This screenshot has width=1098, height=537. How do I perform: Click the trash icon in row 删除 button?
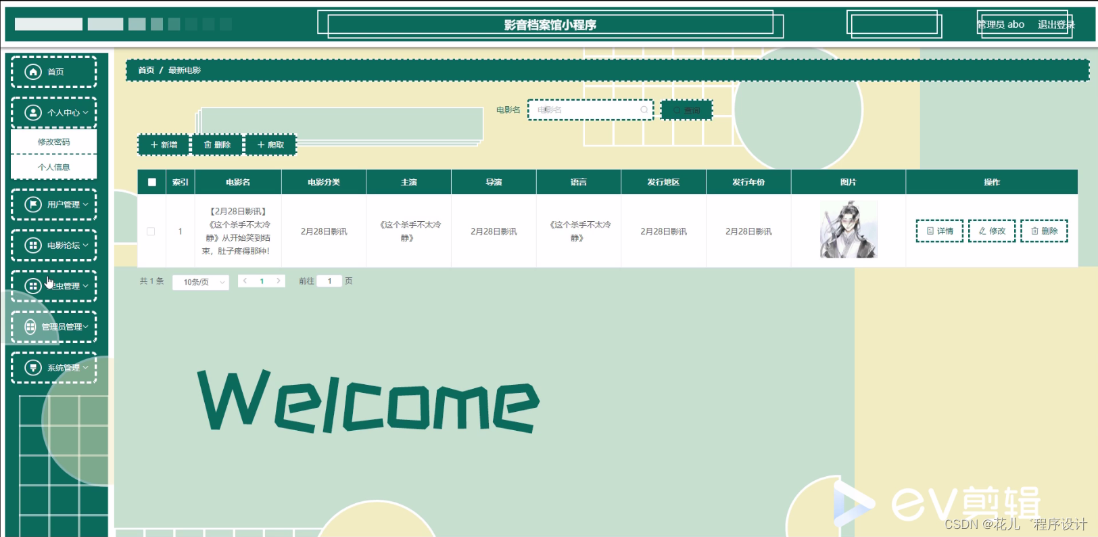click(1034, 231)
